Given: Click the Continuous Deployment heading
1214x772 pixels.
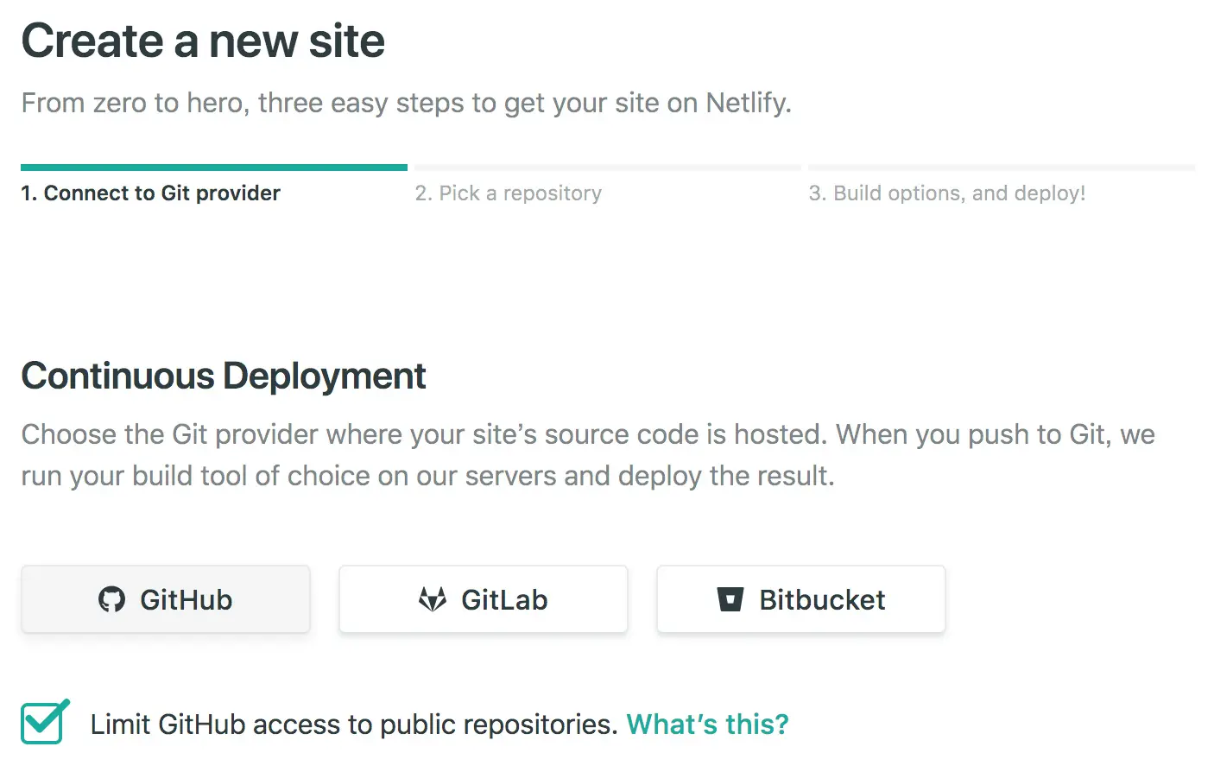Looking at the screenshot, I should 224,377.
